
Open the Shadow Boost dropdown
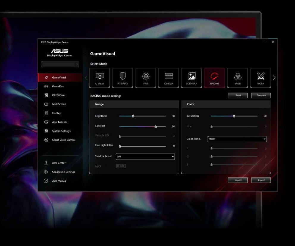(145, 156)
